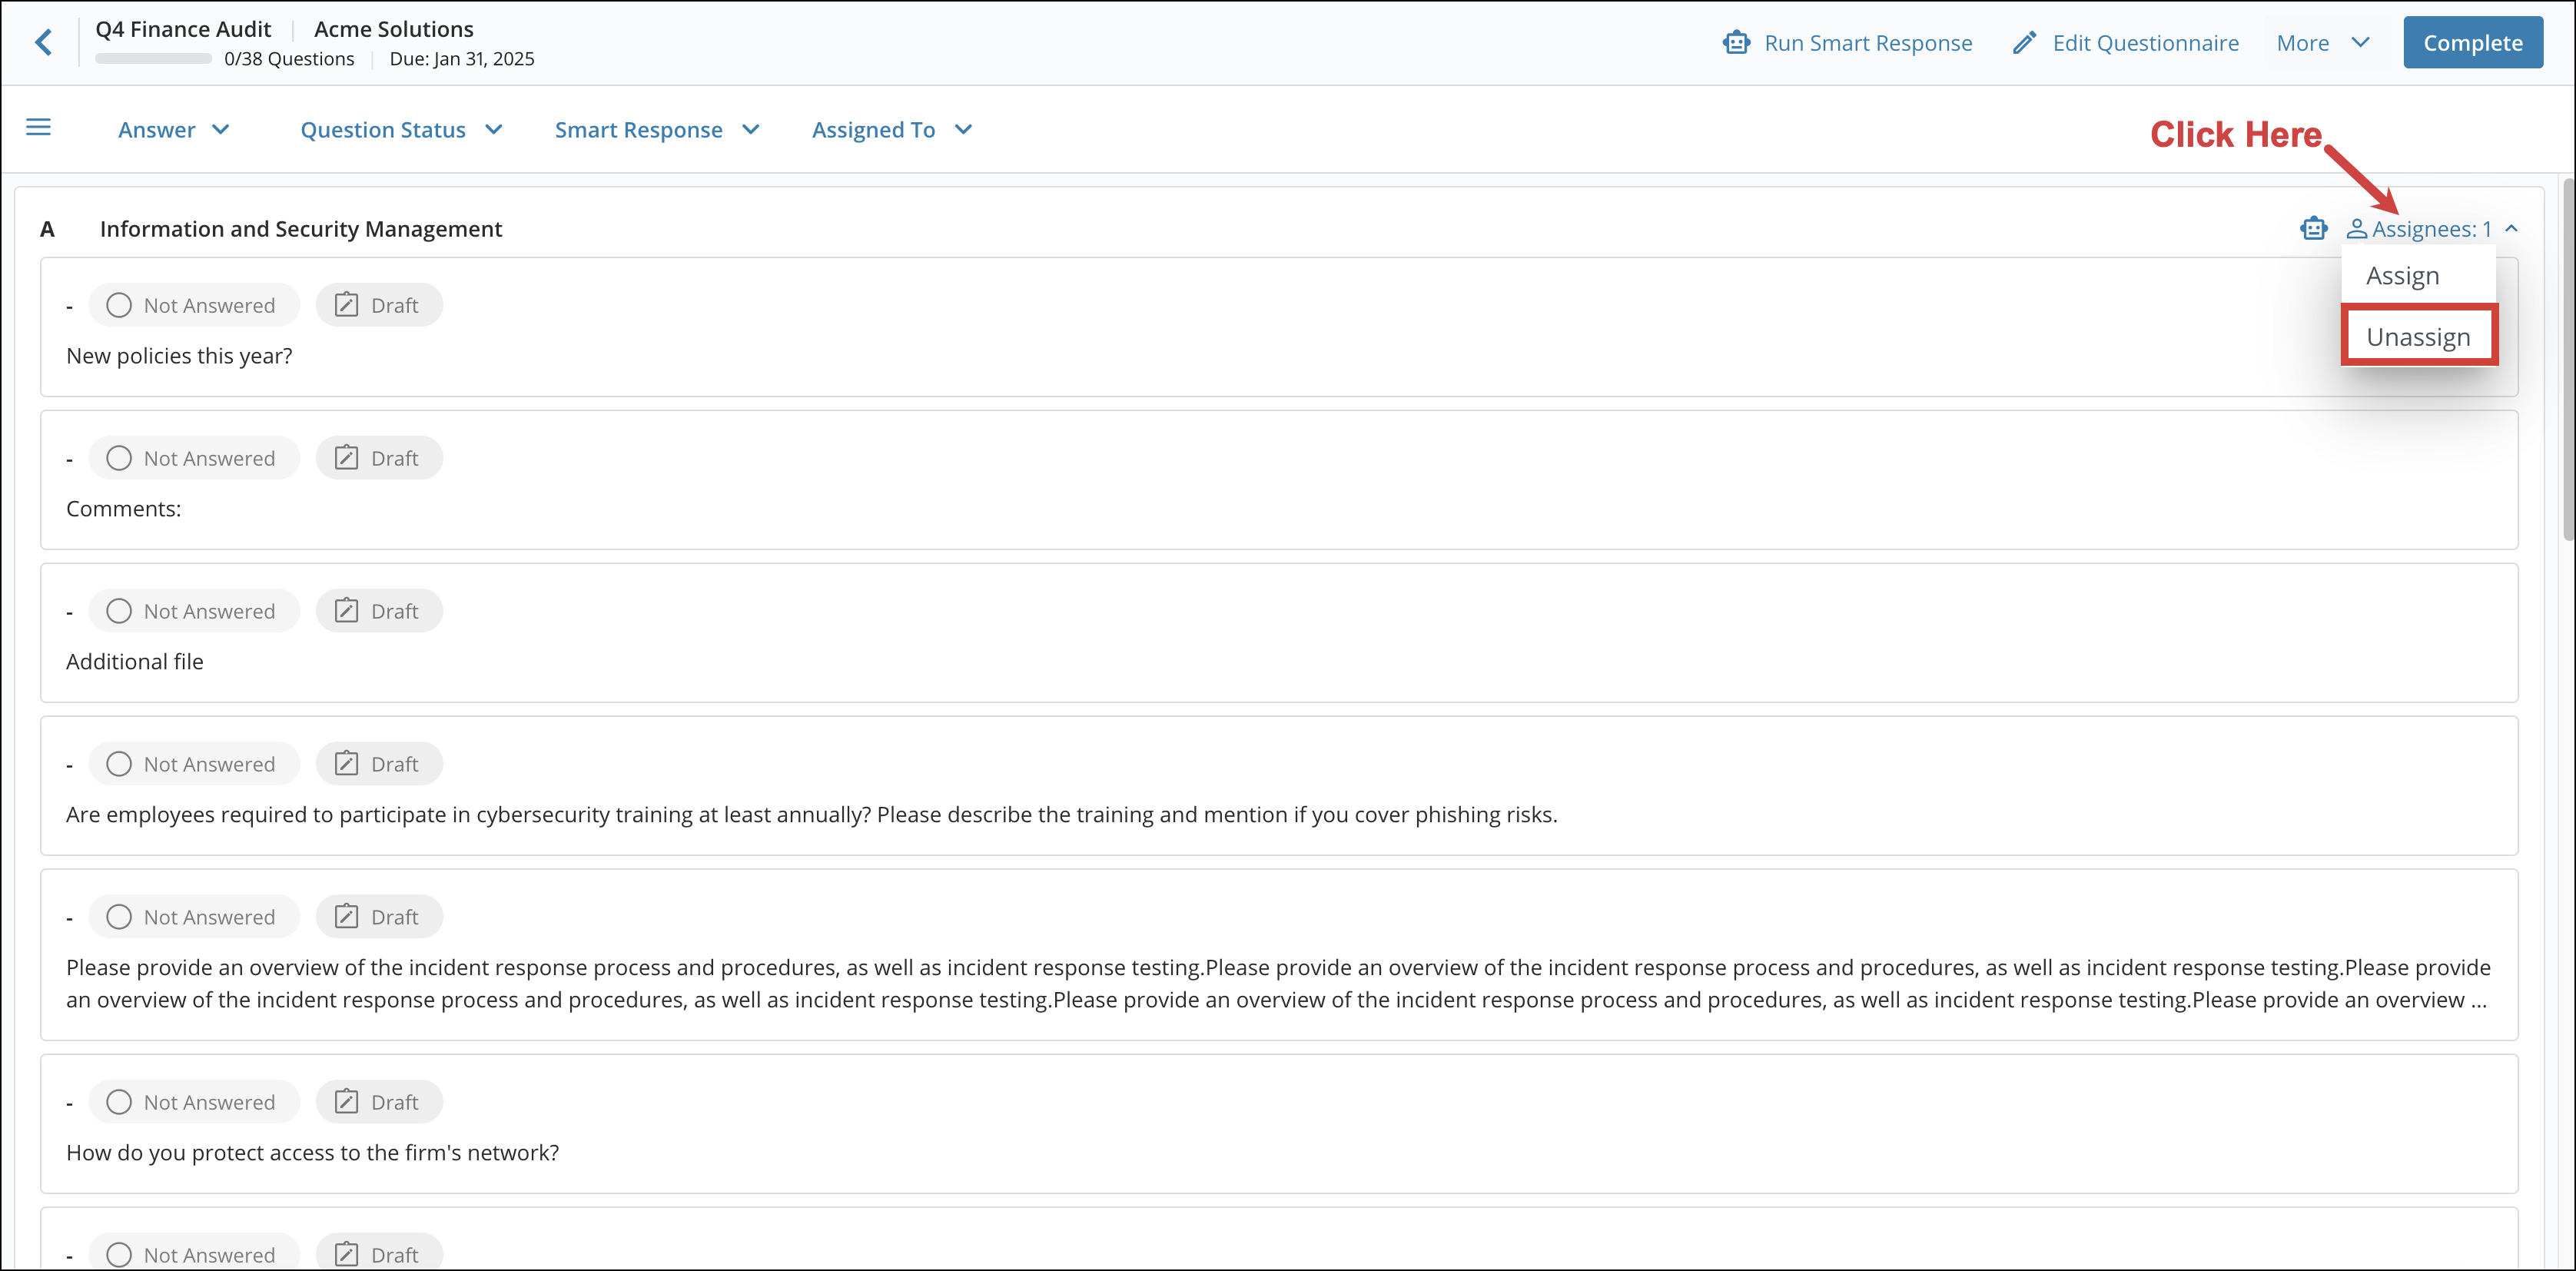Viewport: 2576px width, 1271px height.
Task: Click the Draft badge on the last partly visible question
Action: (379, 1254)
